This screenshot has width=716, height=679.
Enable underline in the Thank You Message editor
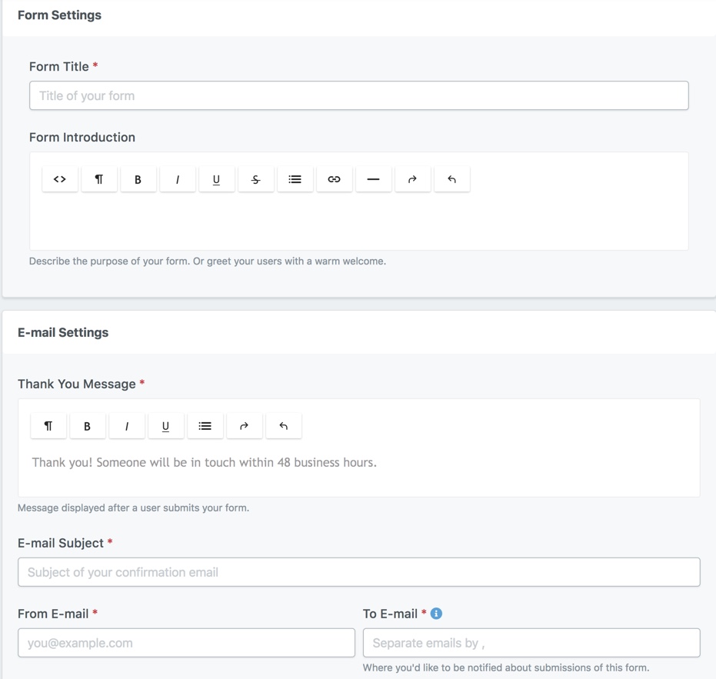(x=165, y=425)
